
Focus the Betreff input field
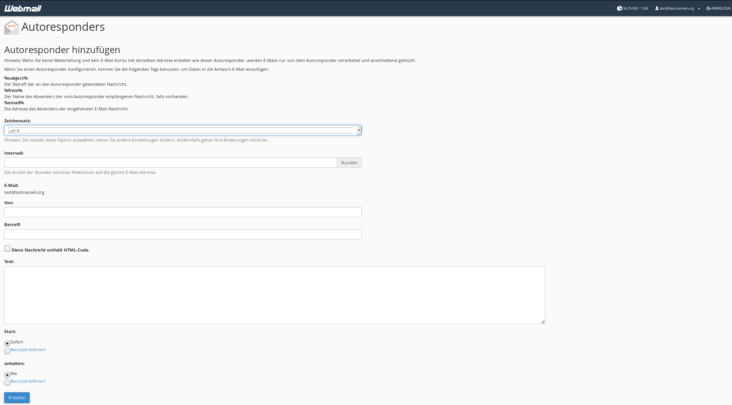(x=183, y=234)
